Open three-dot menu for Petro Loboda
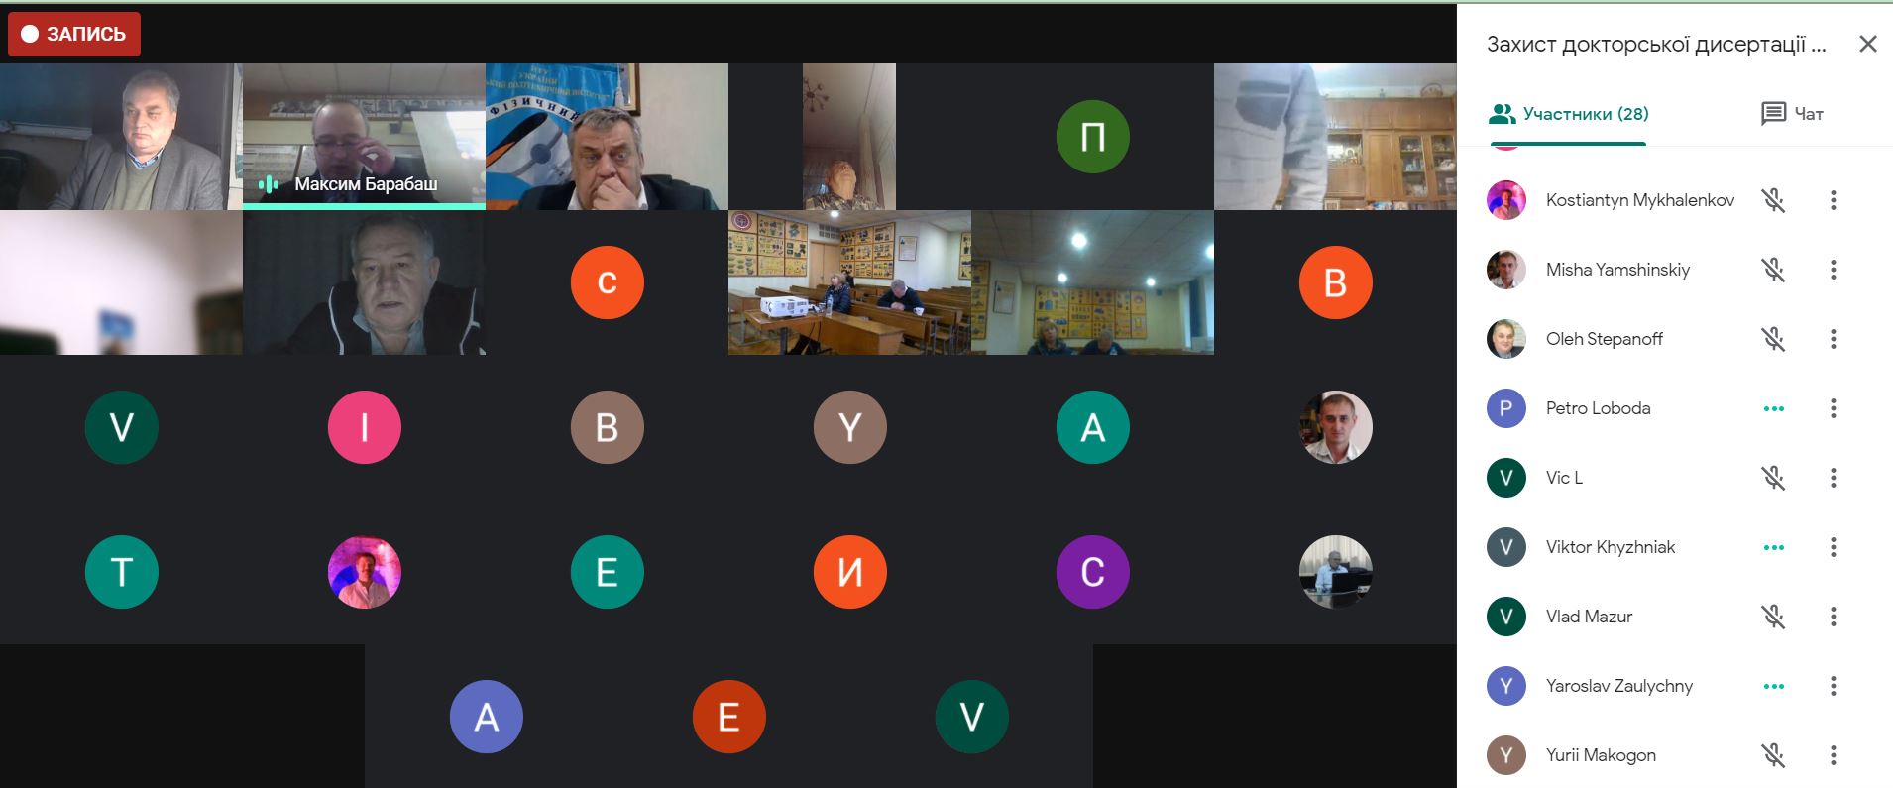The image size is (1893, 788). [1833, 408]
